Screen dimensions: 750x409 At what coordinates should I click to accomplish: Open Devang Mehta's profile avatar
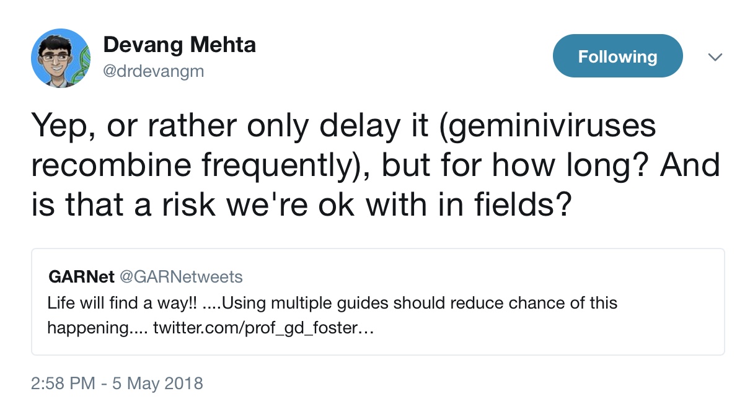(x=61, y=58)
